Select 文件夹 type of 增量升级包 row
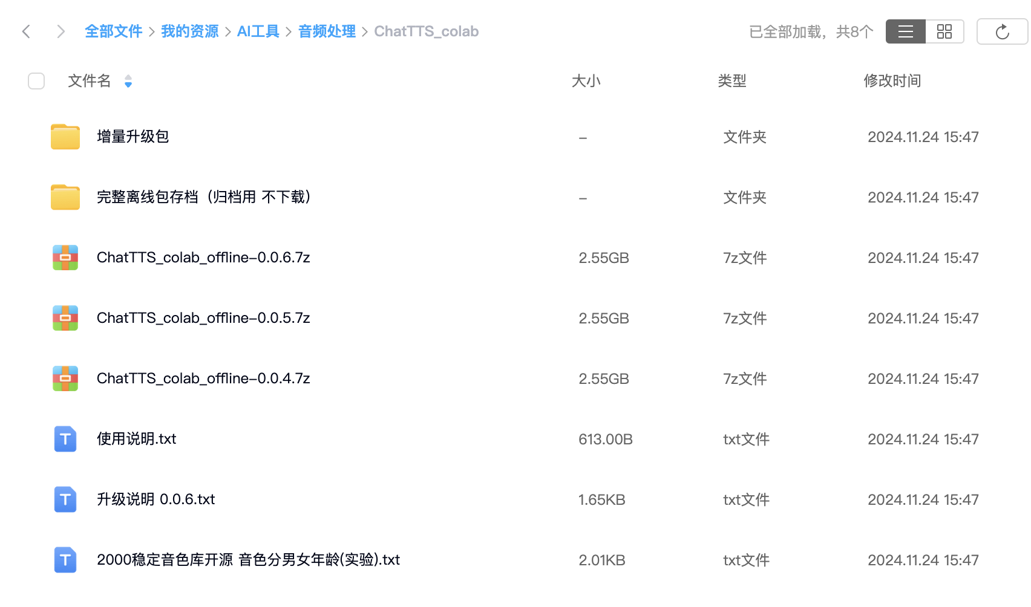The height and width of the screenshot is (607, 1031). point(745,137)
